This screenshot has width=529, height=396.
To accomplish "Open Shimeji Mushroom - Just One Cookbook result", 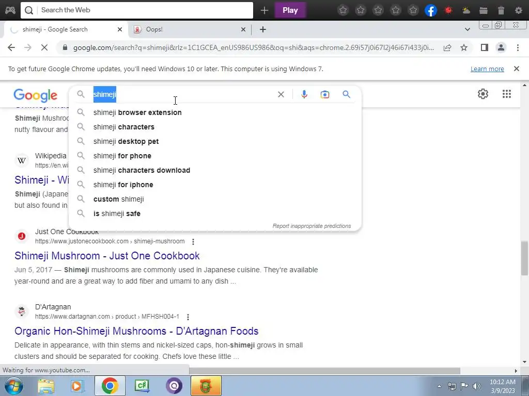I will click(107, 256).
